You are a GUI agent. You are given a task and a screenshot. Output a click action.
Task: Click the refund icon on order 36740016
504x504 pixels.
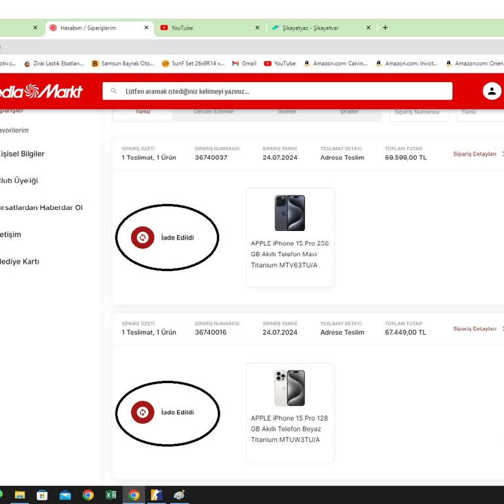(x=142, y=412)
